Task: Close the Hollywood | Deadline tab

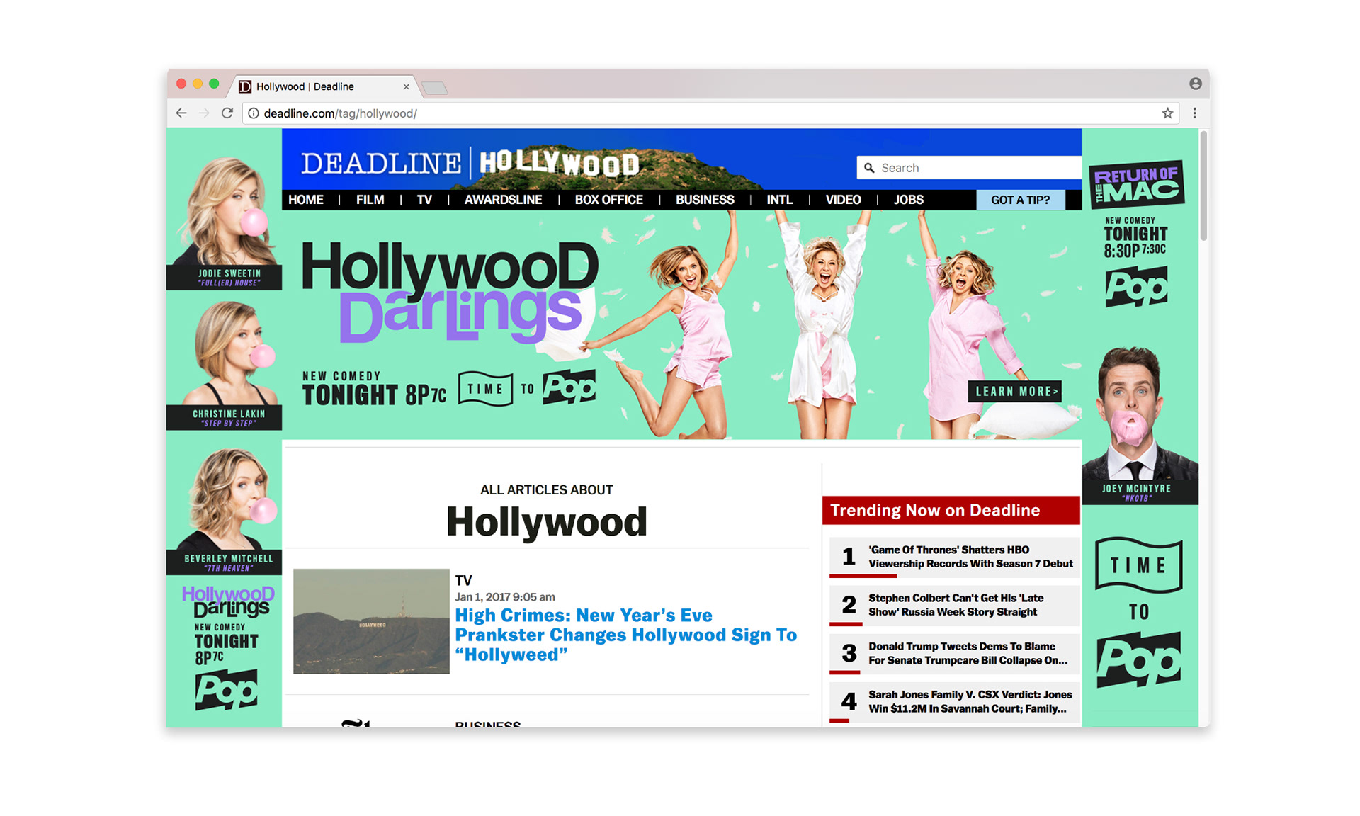Action: point(406,86)
